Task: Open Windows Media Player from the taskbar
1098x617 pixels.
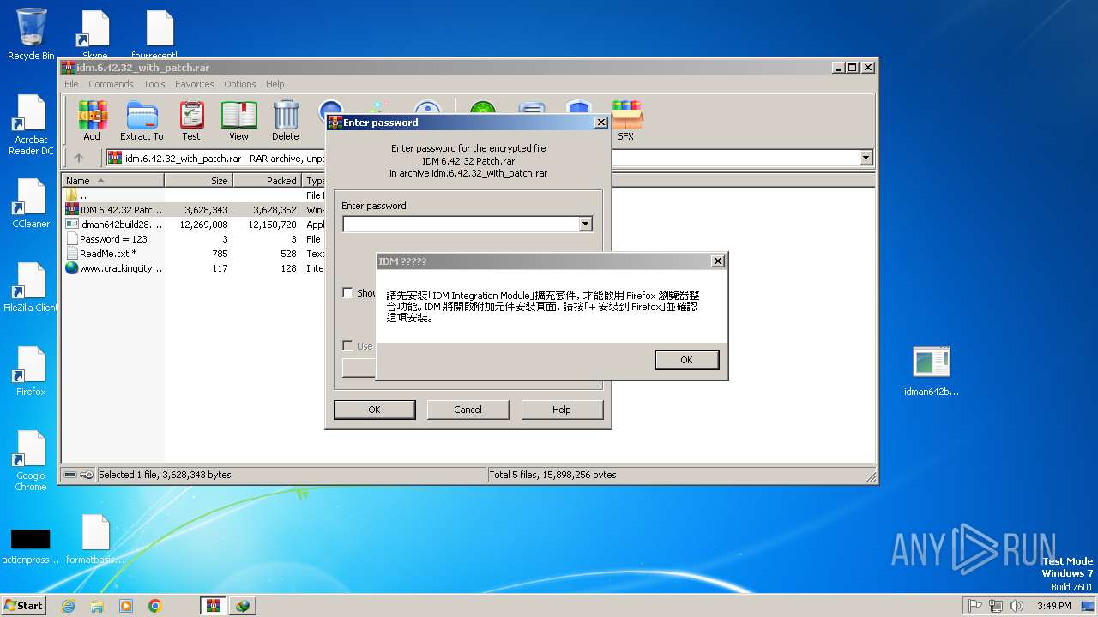Action: pos(126,606)
